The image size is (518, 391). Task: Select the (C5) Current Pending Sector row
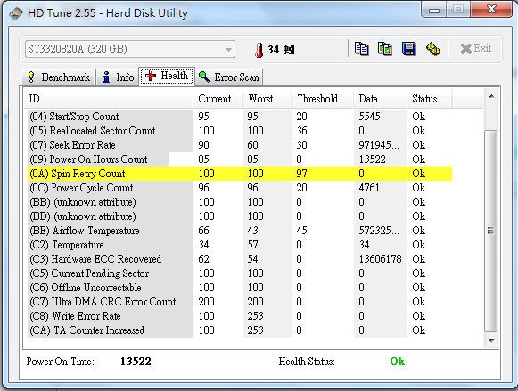tap(240, 273)
